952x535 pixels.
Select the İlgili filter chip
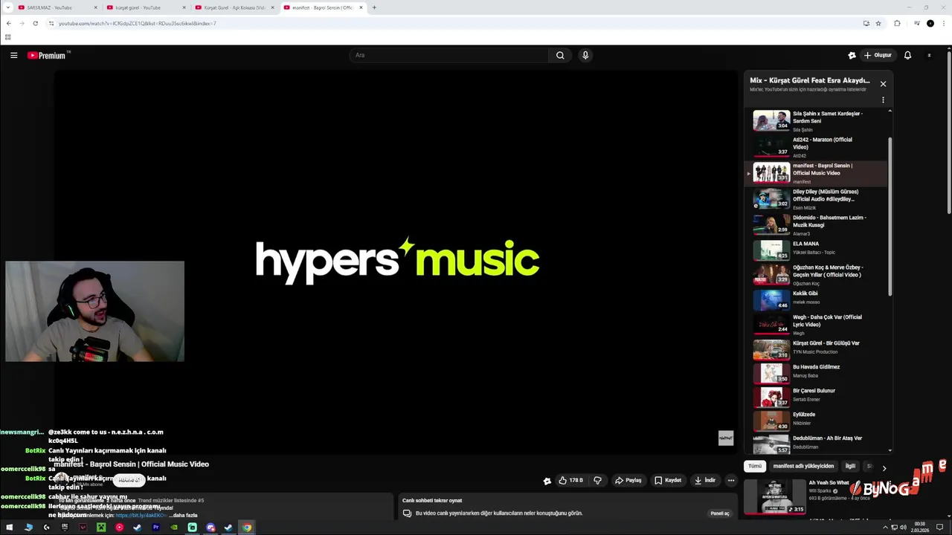click(850, 467)
